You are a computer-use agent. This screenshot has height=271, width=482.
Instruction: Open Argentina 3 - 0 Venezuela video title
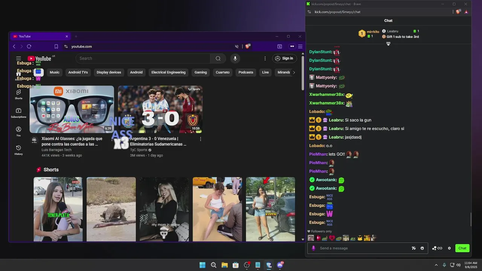158,141
